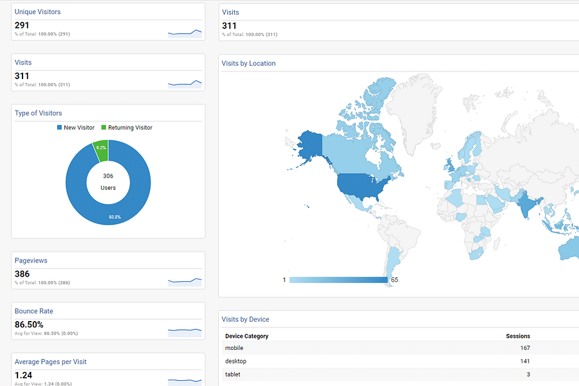Open the Visits by Device report
This screenshot has height=386, width=579.
coord(245,319)
